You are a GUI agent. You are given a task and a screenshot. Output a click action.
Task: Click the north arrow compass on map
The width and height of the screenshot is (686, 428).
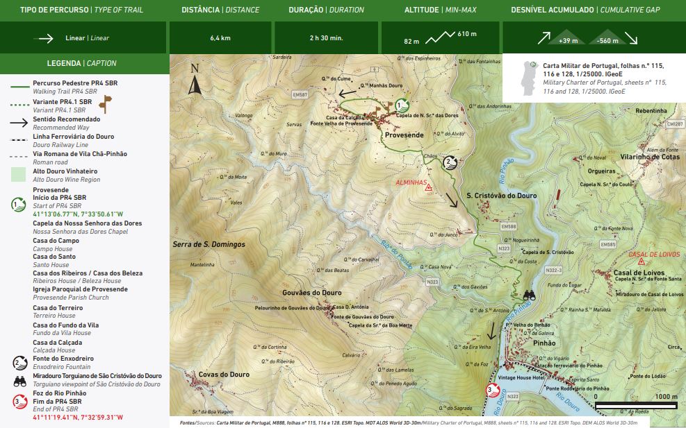point(195,79)
